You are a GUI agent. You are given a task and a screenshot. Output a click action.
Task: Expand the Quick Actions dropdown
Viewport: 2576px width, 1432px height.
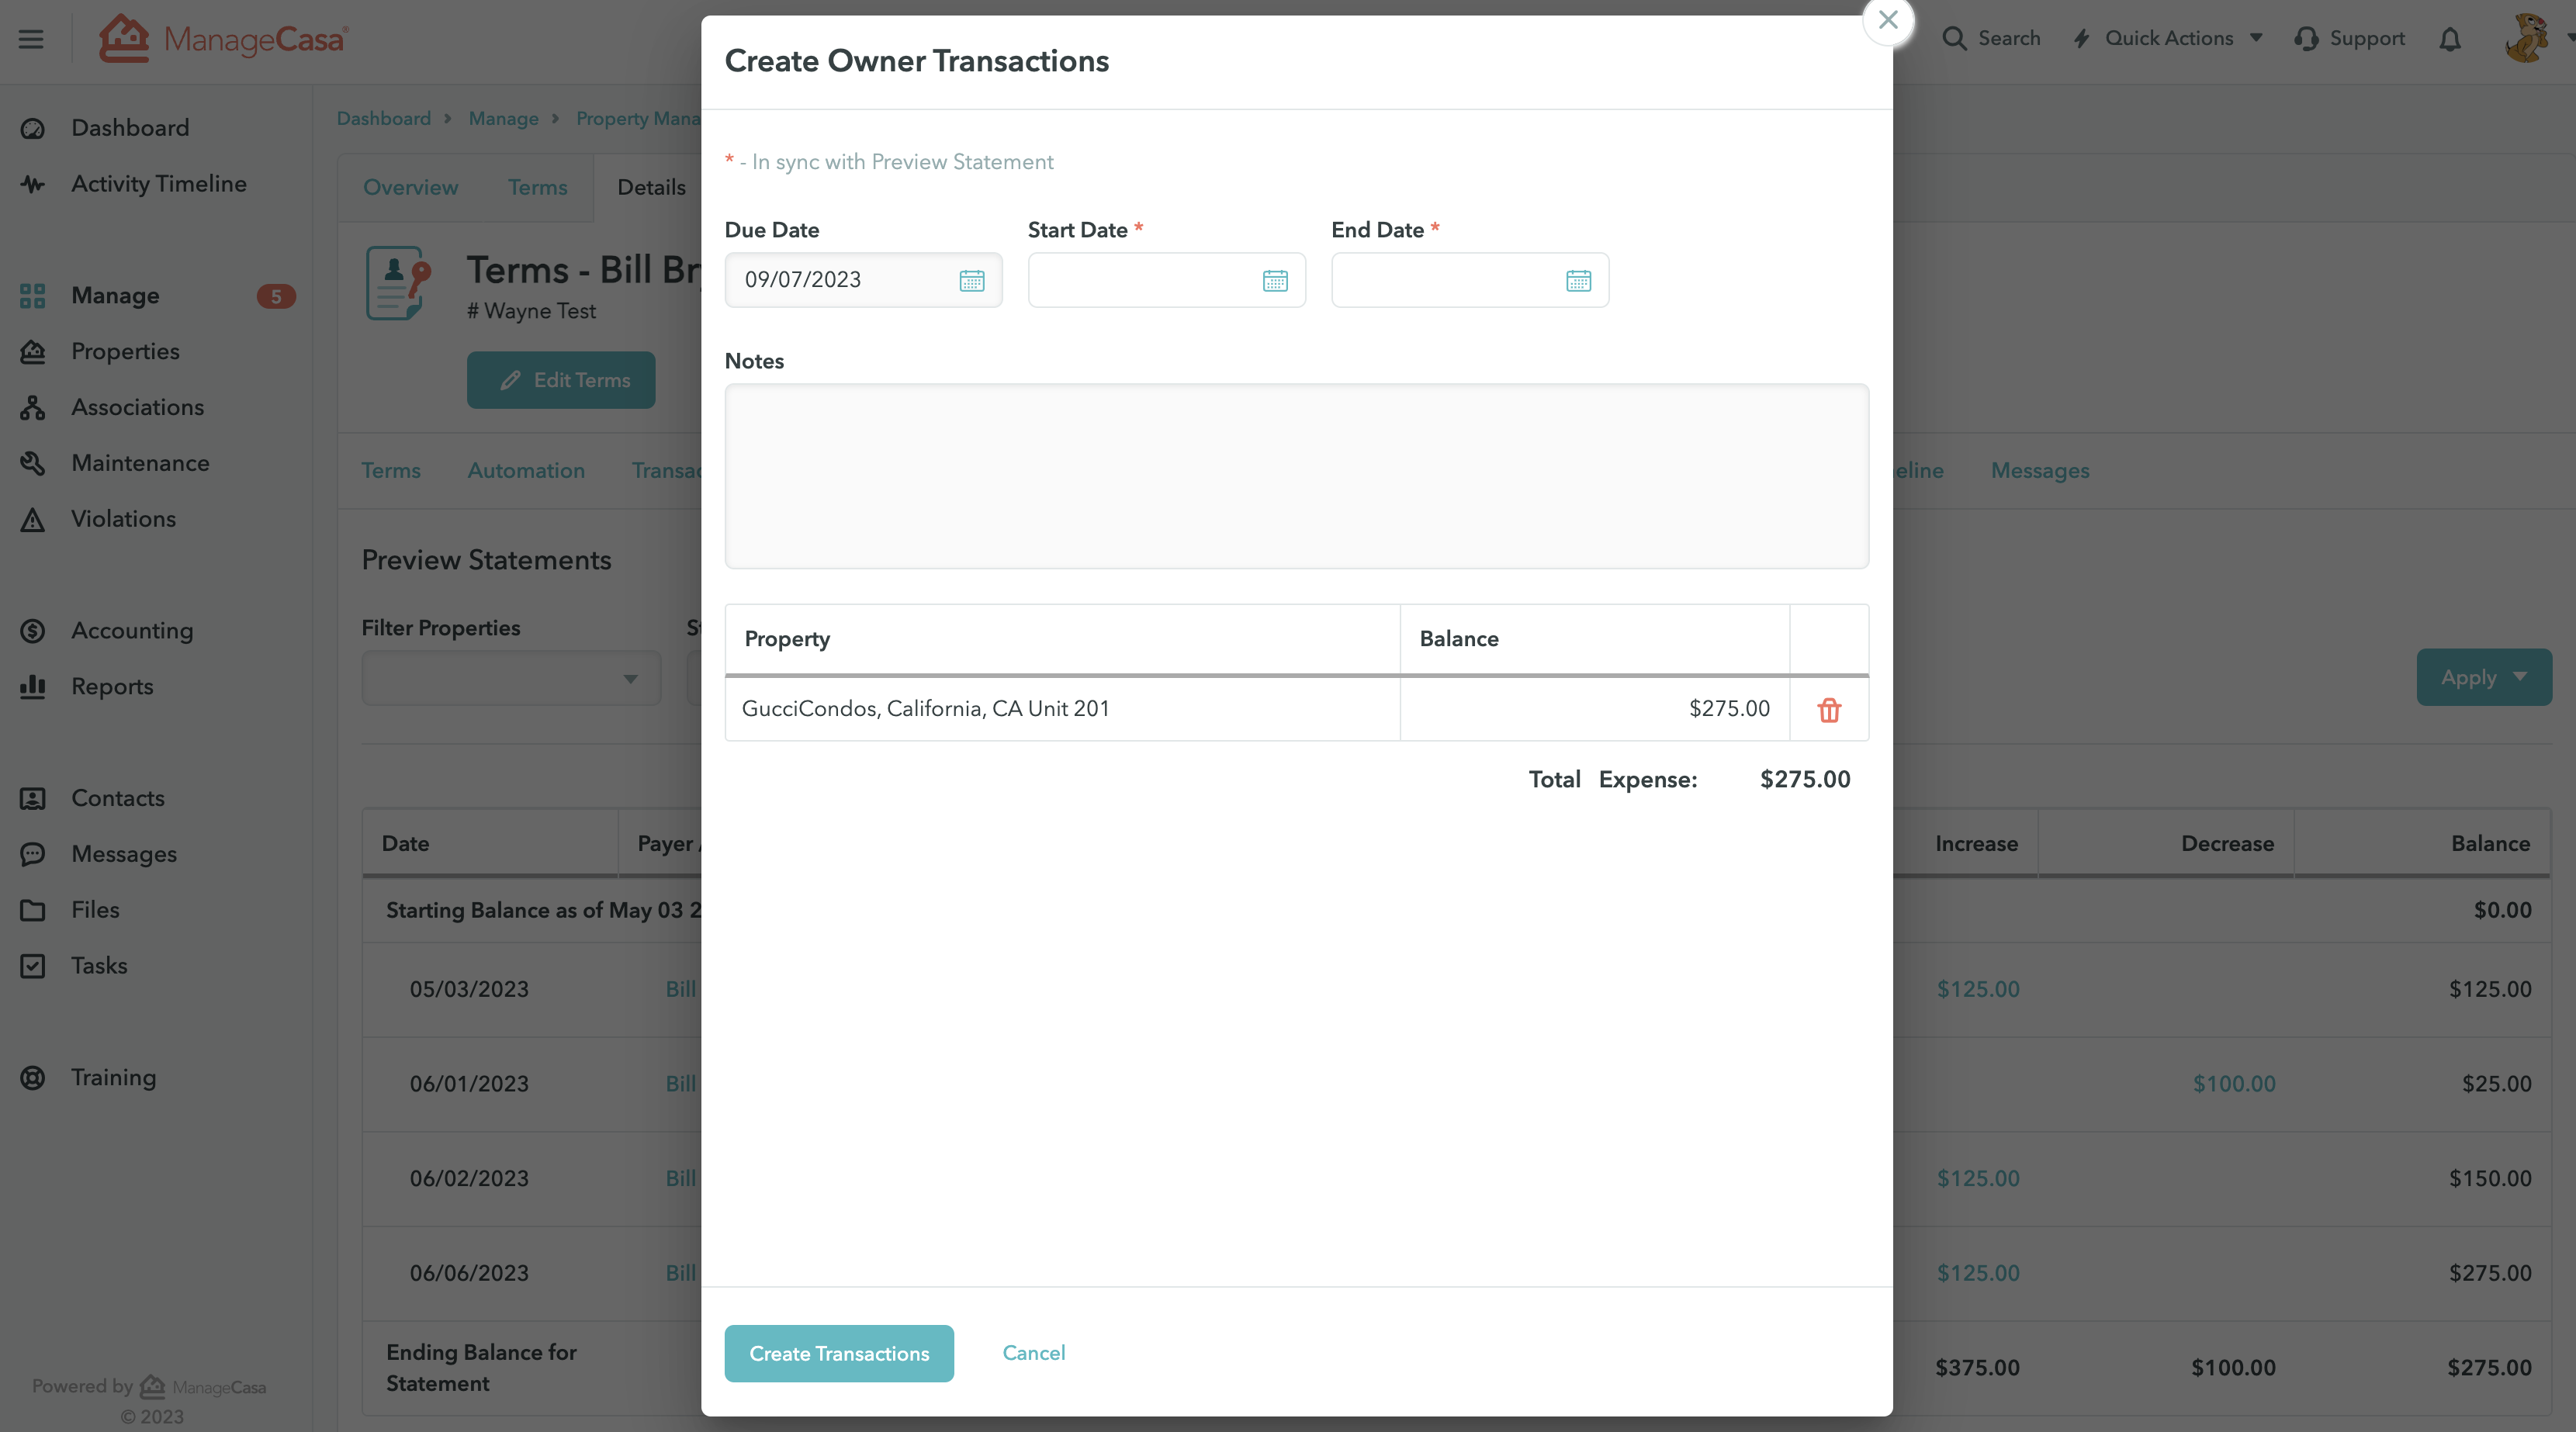pos(2168,39)
